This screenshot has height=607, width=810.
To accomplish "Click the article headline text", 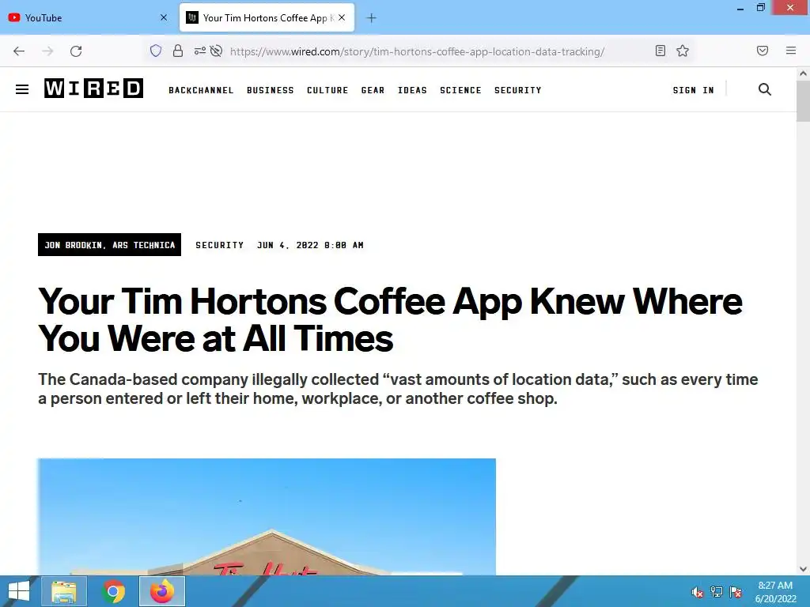I will click(x=390, y=319).
